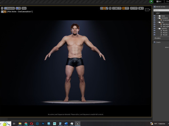This screenshot has width=169, height=126.
Task: Toggle grid snapping in viewport toolbar
Action: (116, 8)
